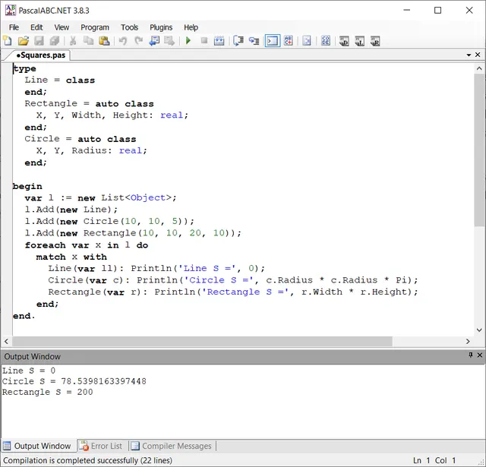Viewport: 486px width, 467px height.
Task: Click the 'Circle = auto class' line
Action: [x=80, y=139]
